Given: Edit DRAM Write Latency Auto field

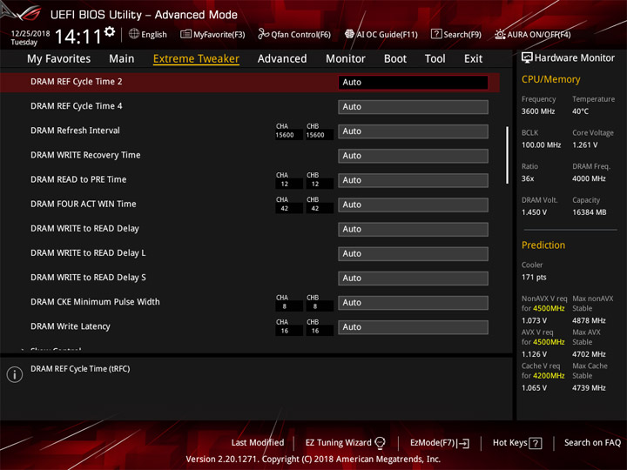Looking at the screenshot, I should point(413,327).
